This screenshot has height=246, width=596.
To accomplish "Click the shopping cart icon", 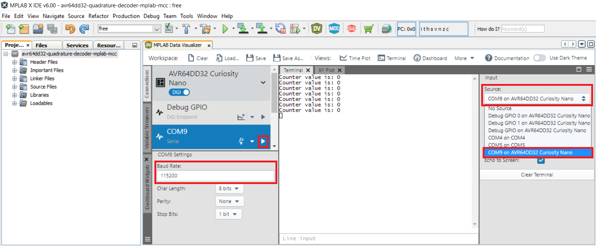I will [369, 29].
